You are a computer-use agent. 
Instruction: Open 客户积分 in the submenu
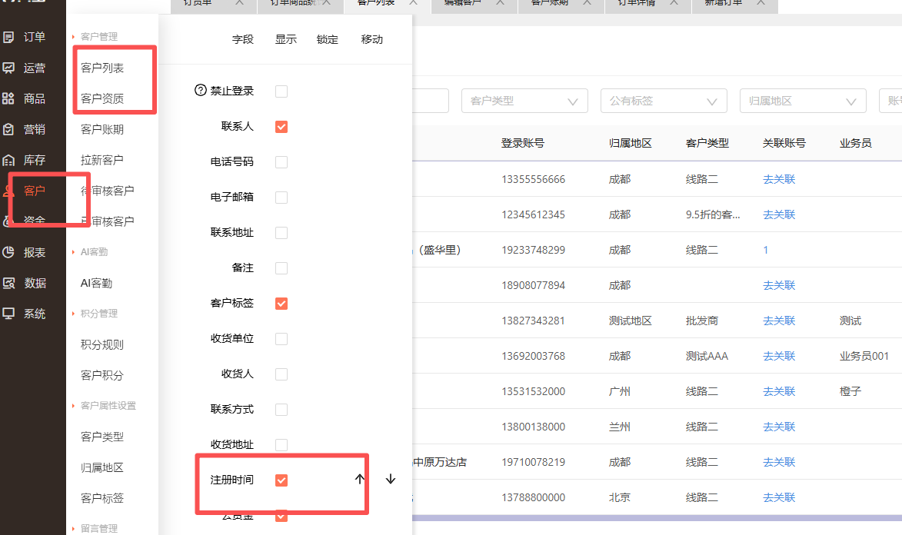click(102, 375)
